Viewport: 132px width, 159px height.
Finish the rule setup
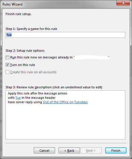[x=116, y=151]
